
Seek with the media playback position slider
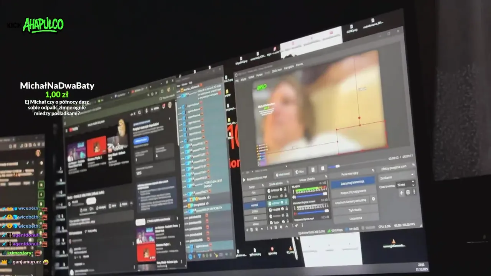357,163
